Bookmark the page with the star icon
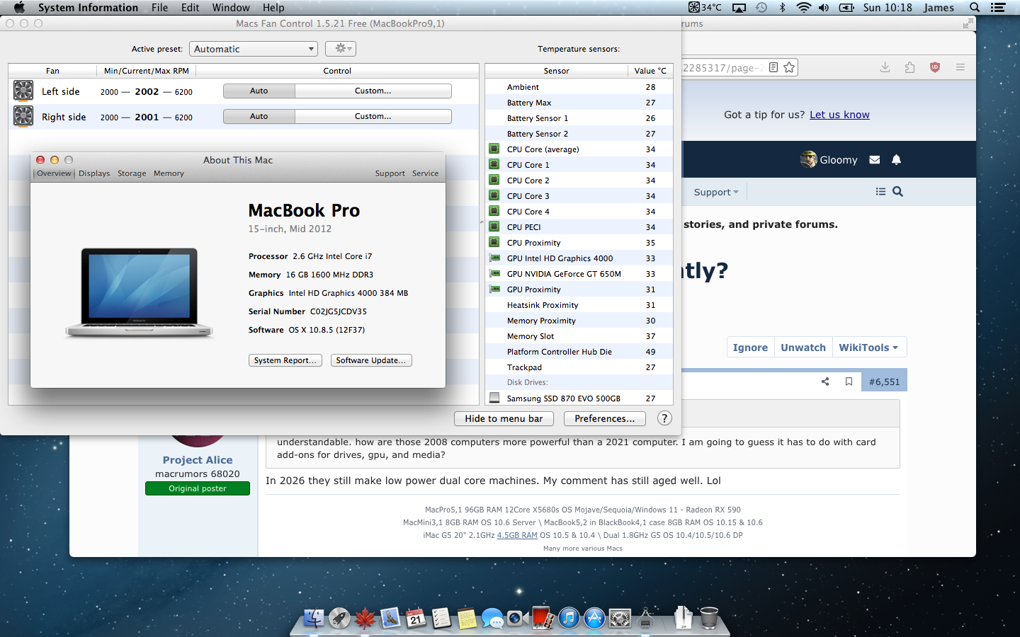Viewport: 1020px width, 637px height. (x=789, y=67)
